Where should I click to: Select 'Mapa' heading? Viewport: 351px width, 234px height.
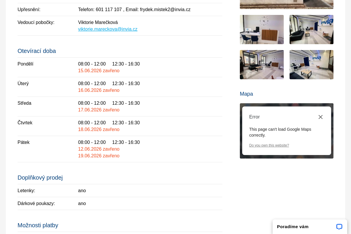click(246, 94)
